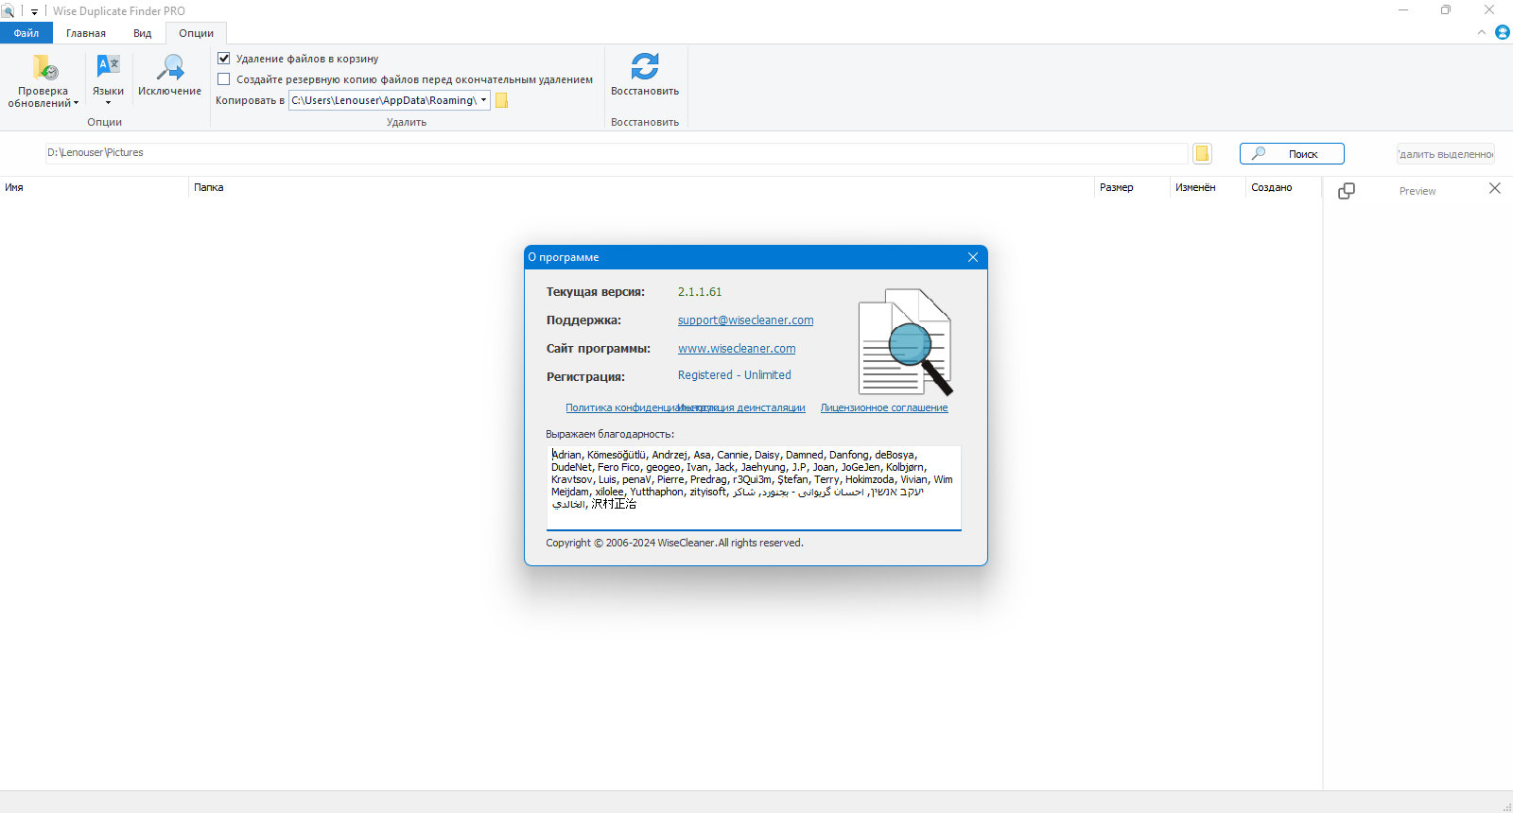The width and height of the screenshot is (1513, 813).
Task: Click the document magnifier logo in dialog
Action: 906,341
